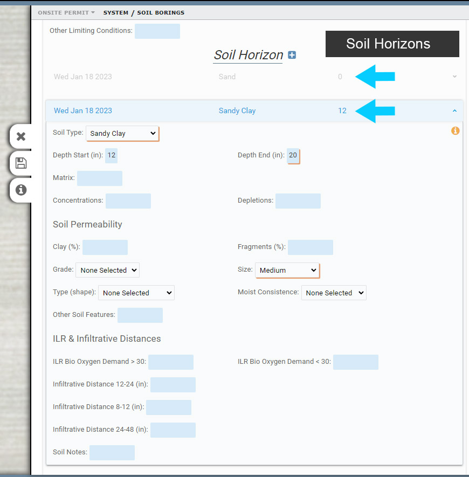Click the orange info icon in horizon panel

click(x=455, y=131)
